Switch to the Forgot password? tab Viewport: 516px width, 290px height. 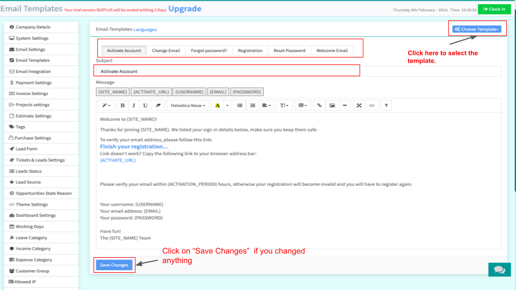pos(209,50)
